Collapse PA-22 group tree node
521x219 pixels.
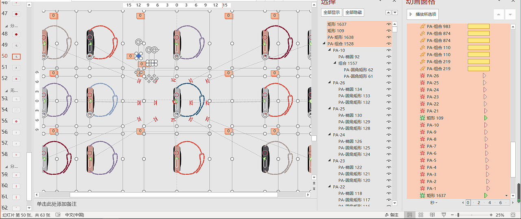[x=330, y=187]
